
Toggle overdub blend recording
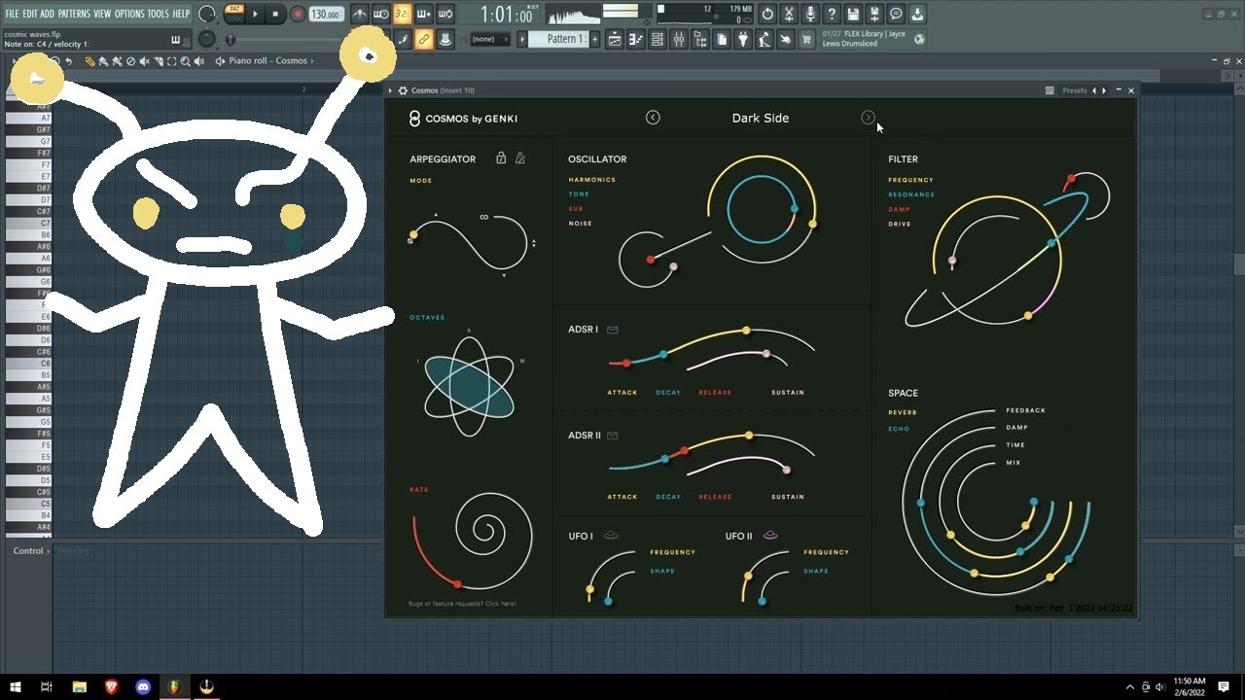pyautogui.click(x=423, y=14)
